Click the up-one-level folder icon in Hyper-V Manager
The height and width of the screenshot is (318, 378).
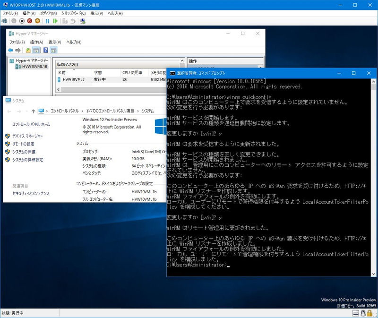pos(28,50)
